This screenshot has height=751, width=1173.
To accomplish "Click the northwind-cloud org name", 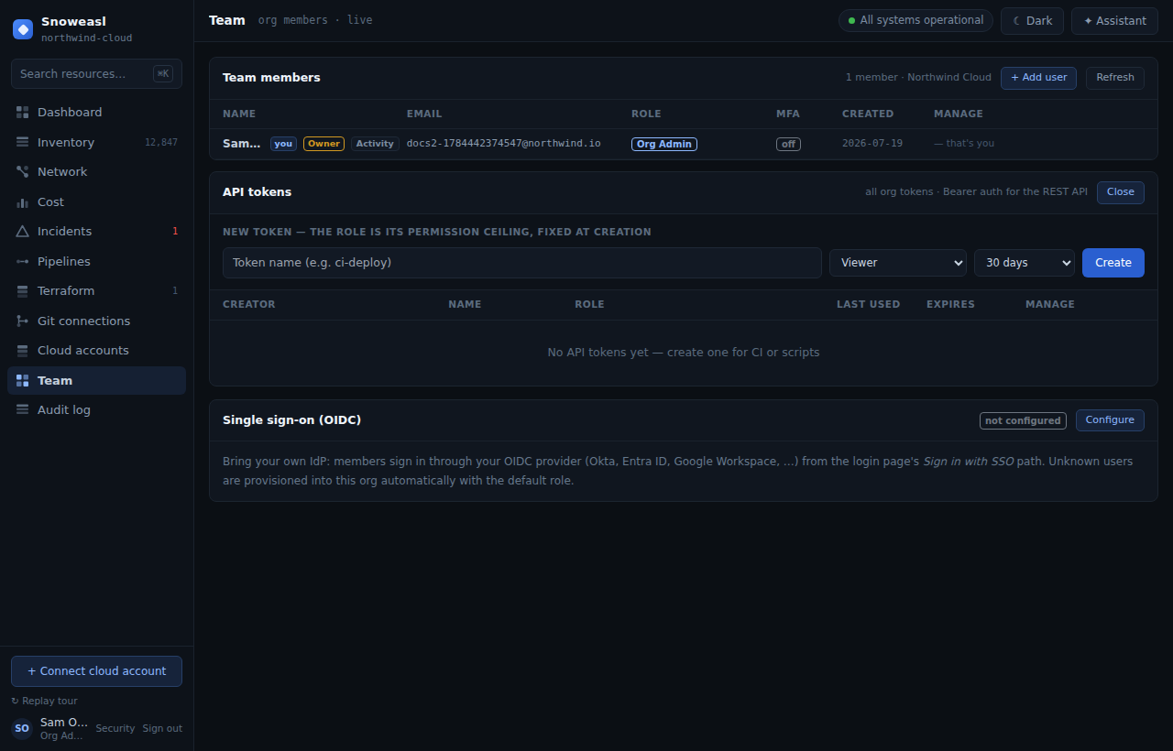I will 87,38.
